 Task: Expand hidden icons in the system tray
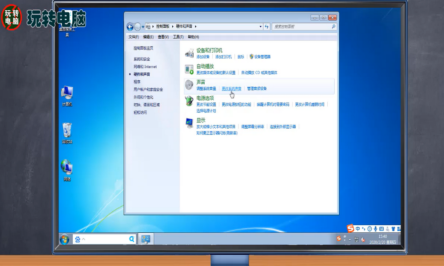point(350,239)
